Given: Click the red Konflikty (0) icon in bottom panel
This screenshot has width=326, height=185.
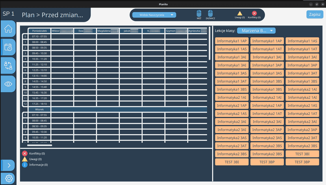Looking at the screenshot, I should pos(24,154).
